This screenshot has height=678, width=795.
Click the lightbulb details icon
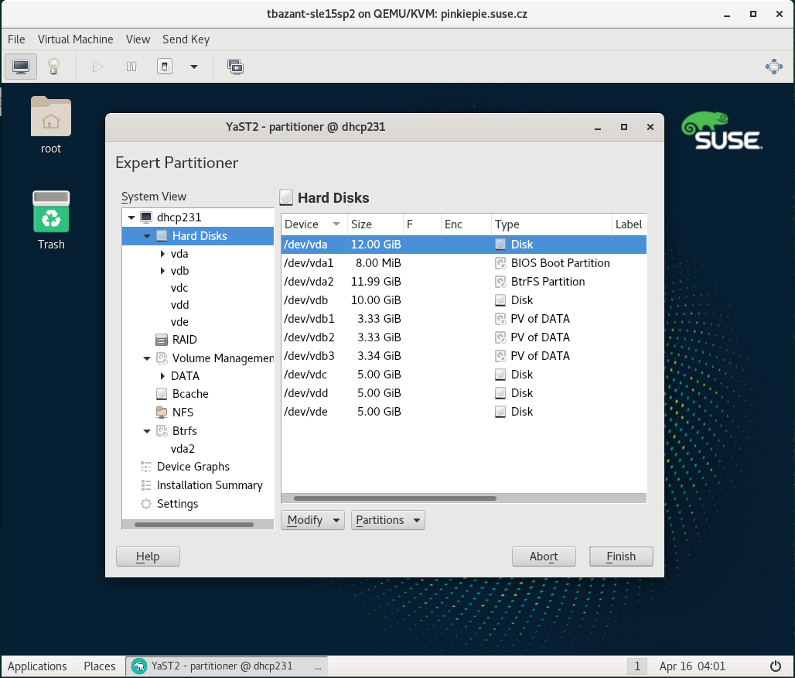click(53, 67)
